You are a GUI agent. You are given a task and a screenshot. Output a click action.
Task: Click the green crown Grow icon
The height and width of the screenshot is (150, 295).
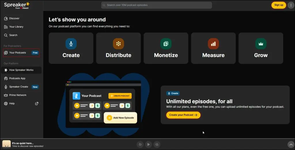261,44
